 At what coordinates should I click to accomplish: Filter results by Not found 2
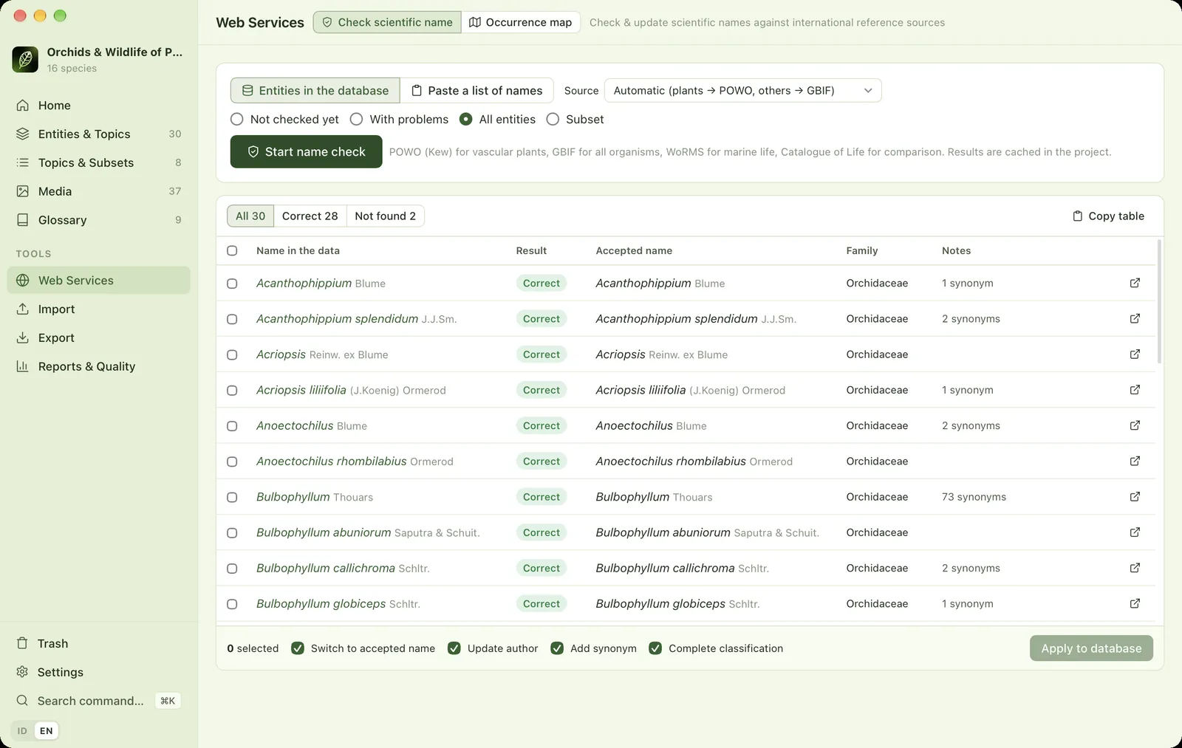(385, 216)
